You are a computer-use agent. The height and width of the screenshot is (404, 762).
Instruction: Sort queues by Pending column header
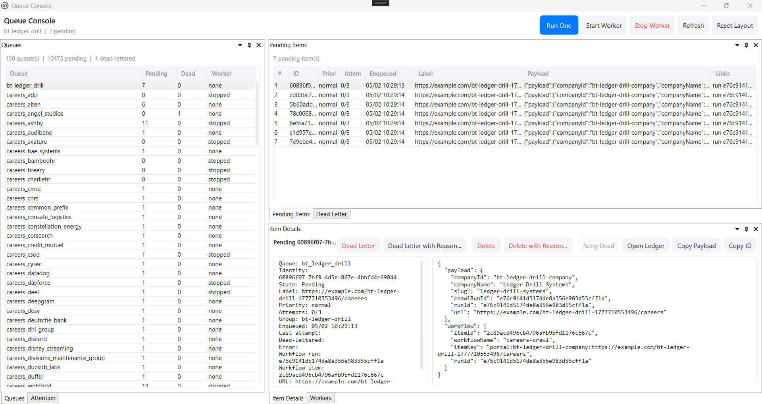tap(159, 74)
